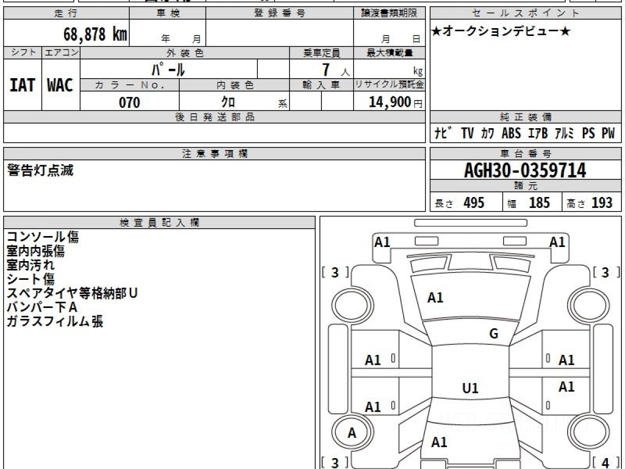The image size is (625, 469).
Task: Click seating capacity value 7 人
Action: point(335,69)
